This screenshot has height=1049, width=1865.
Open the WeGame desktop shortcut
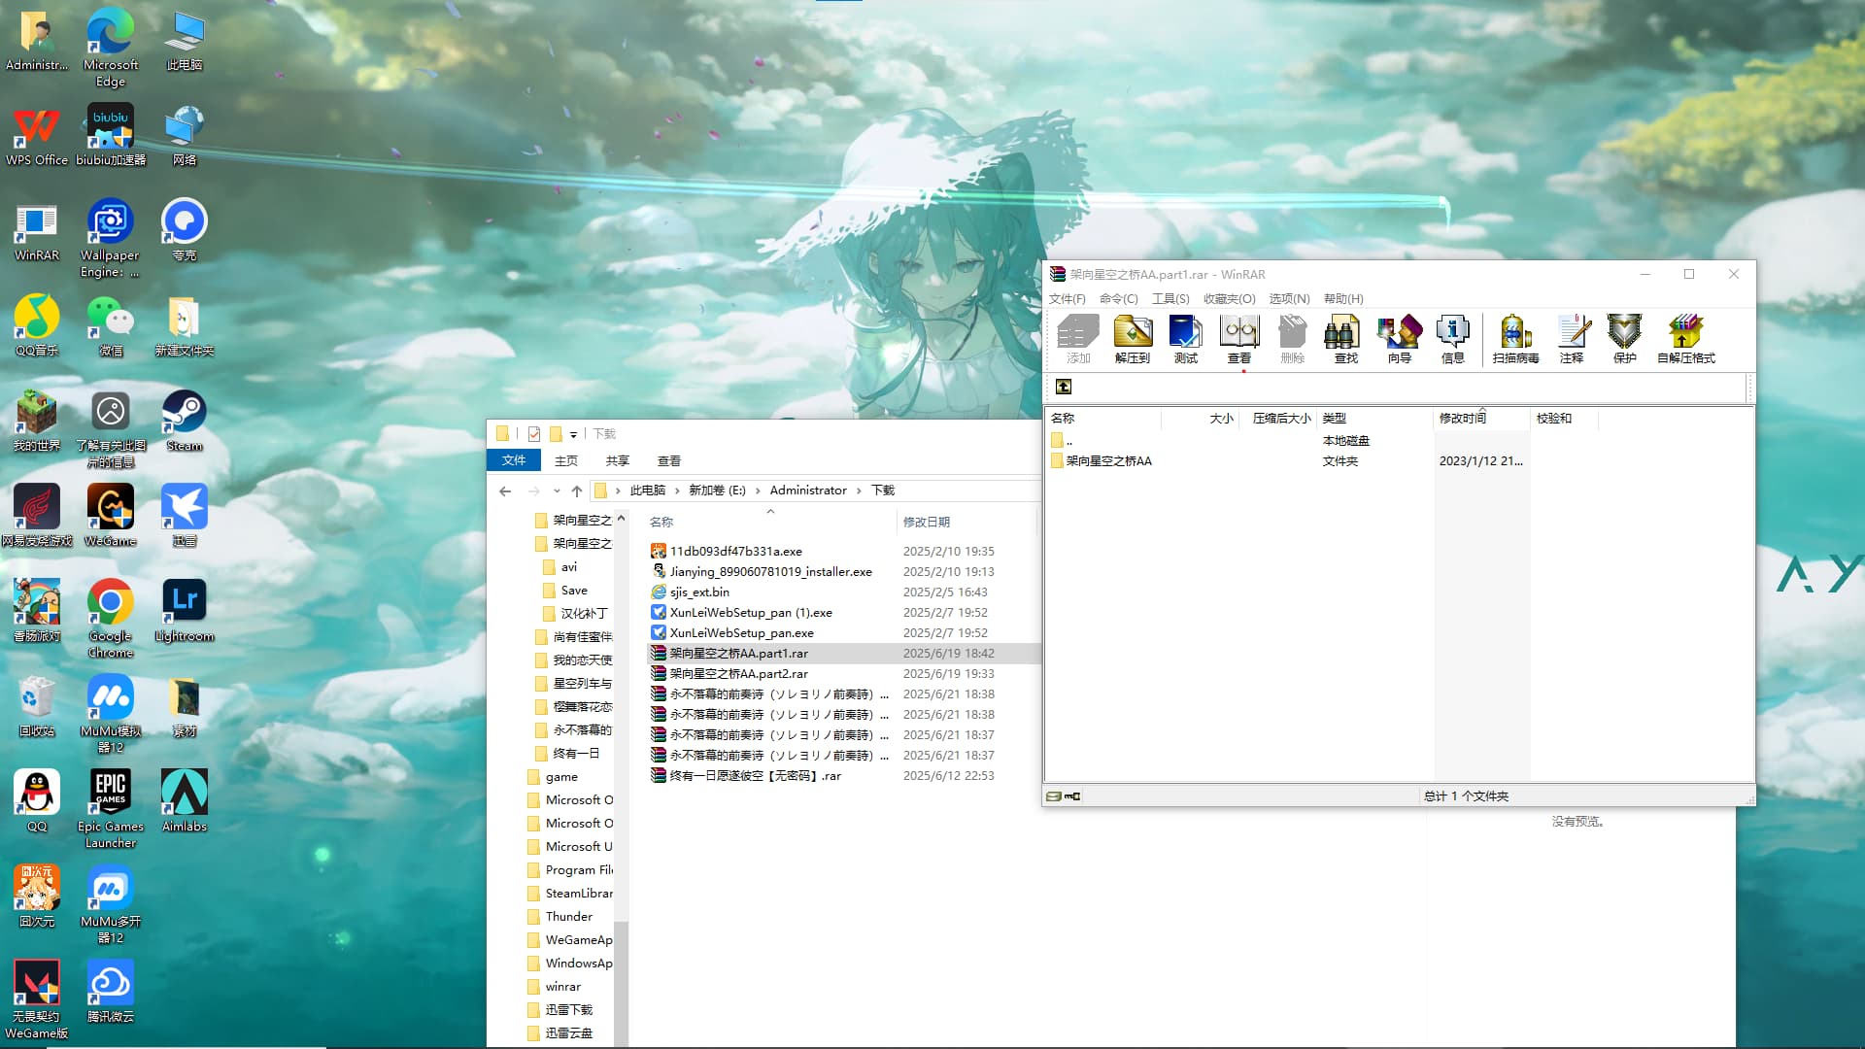(x=111, y=516)
